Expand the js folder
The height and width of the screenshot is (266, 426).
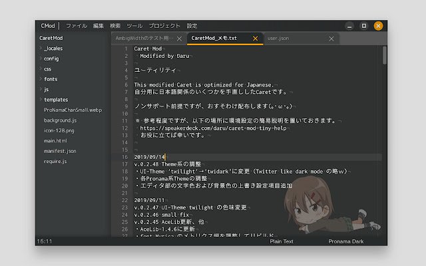pyautogui.click(x=41, y=89)
